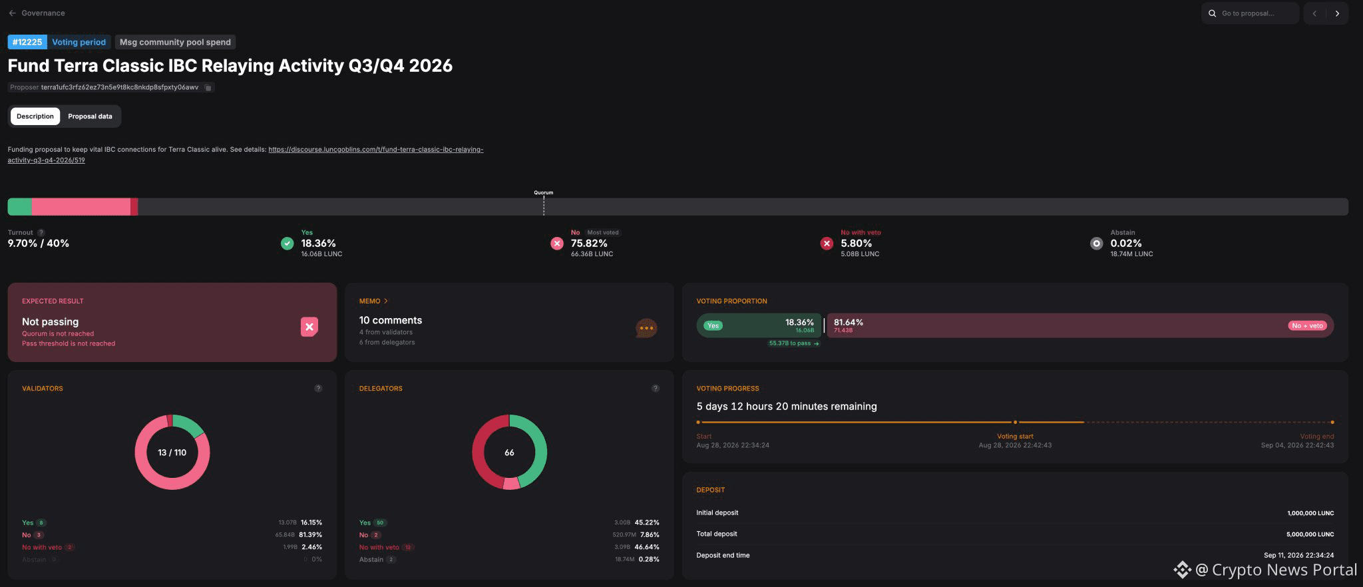Image resolution: width=1363 pixels, height=587 pixels.
Task: Click the memo comments bubble icon
Action: coord(646,328)
